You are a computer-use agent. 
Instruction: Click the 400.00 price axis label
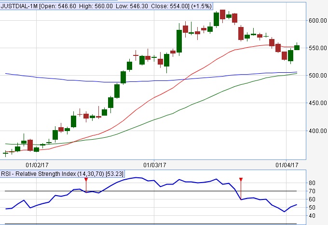318,131
